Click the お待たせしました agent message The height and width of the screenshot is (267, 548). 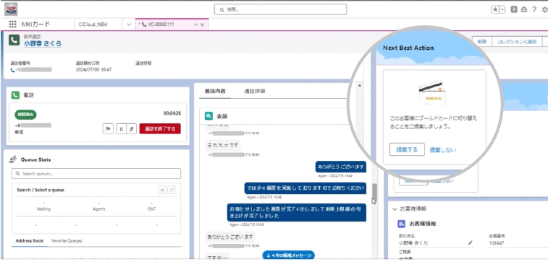[x=296, y=213]
